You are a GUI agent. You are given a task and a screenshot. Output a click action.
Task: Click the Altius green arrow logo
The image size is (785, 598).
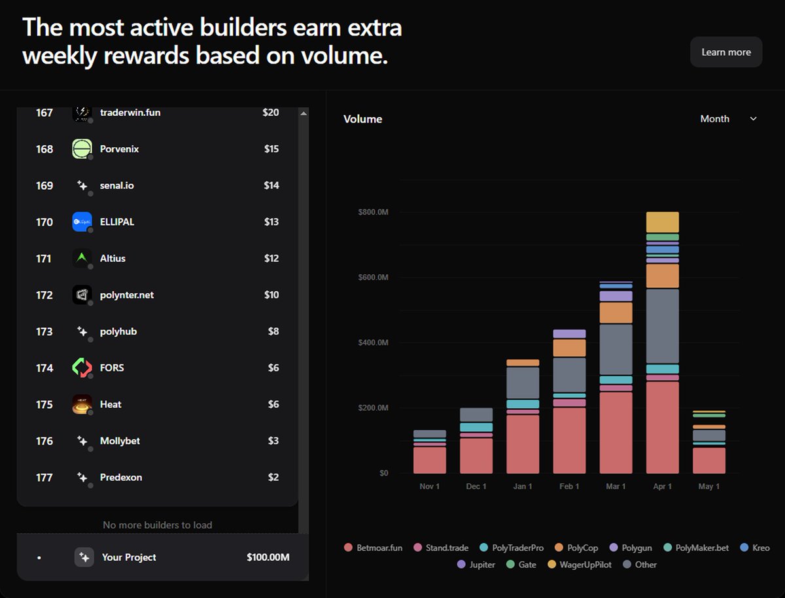(x=82, y=258)
